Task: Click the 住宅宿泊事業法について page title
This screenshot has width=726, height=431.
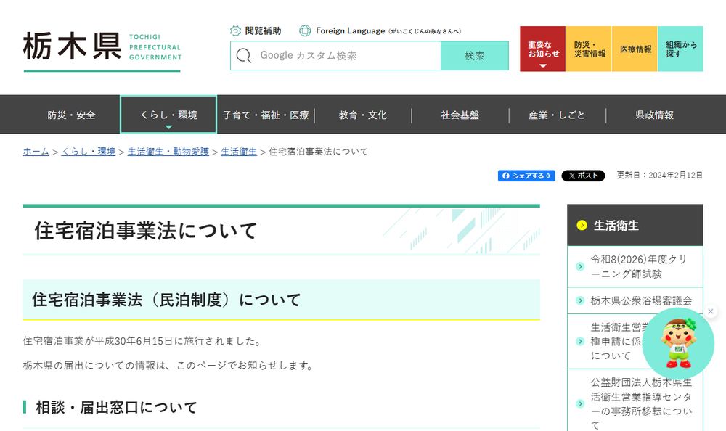Action: click(145, 231)
